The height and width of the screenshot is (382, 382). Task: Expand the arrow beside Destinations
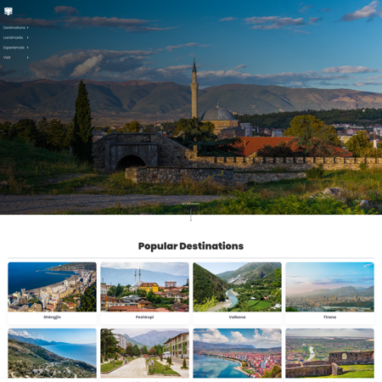[x=28, y=28]
